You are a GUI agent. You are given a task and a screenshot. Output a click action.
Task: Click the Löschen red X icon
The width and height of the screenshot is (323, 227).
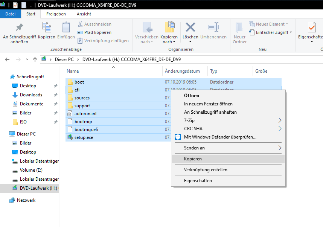point(190,27)
